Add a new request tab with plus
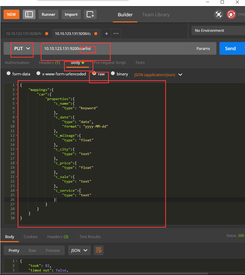 tap(106, 34)
